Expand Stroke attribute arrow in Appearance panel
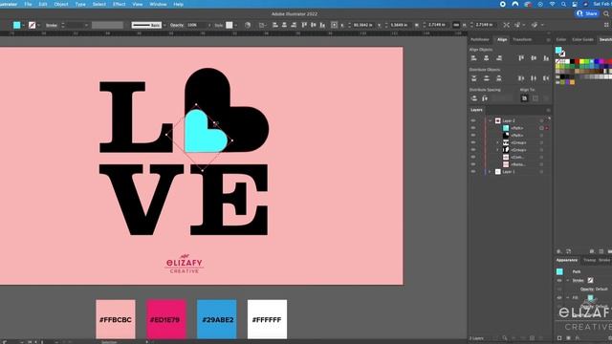 pos(567,280)
